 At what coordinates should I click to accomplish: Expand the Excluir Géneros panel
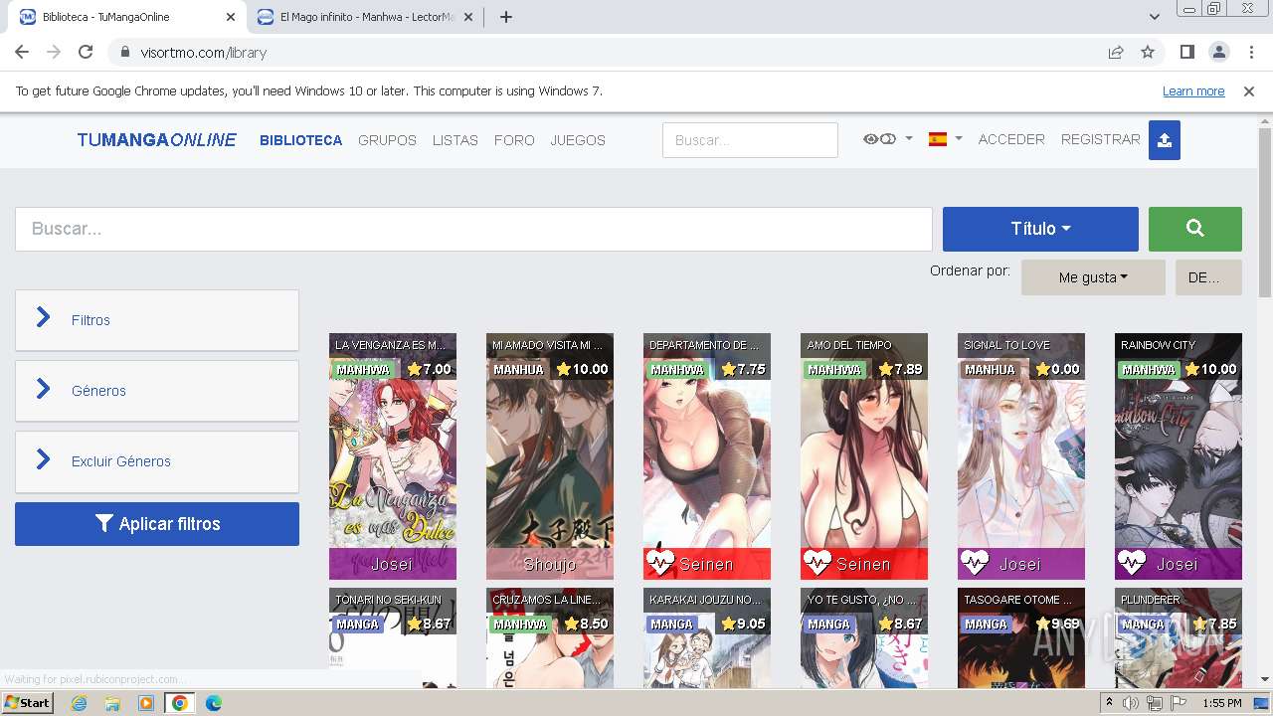tap(157, 461)
